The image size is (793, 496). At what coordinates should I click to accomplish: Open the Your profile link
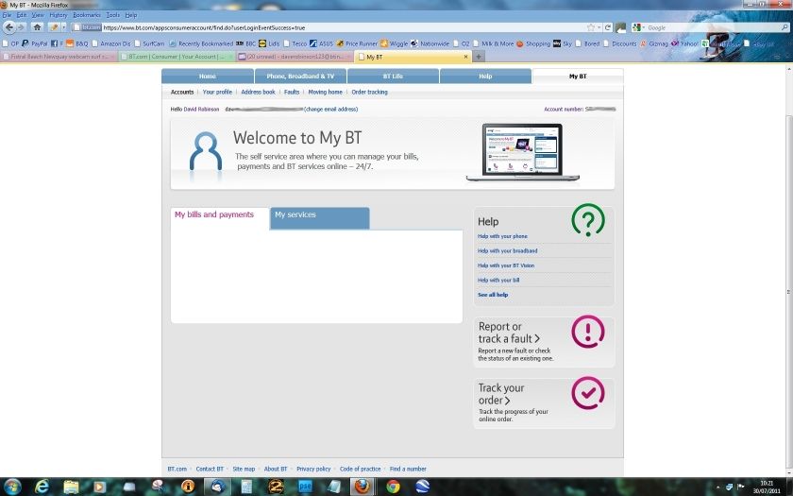click(217, 93)
